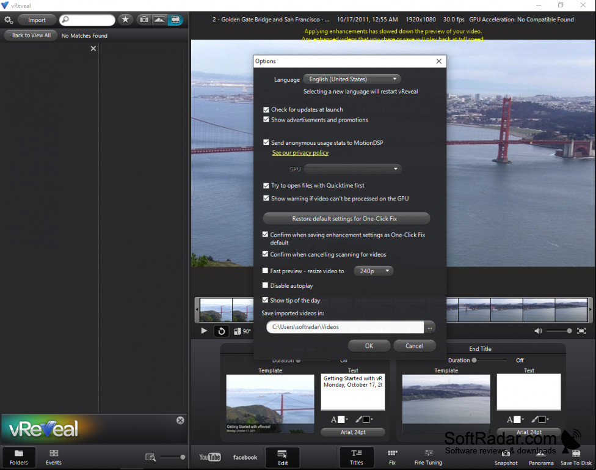This screenshot has width=596, height=470.
Task: Confirm options with OK
Action: coord(369,346)
